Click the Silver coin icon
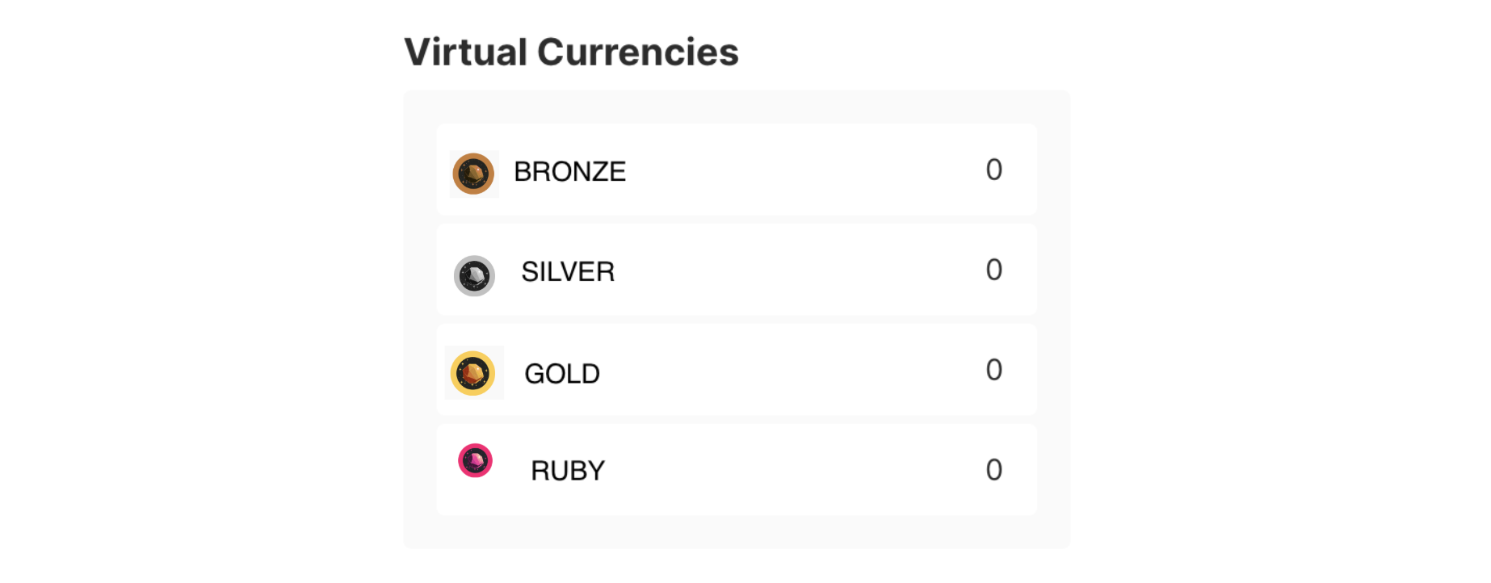The height and width of the screenshot is (583, 1491). coord(474,276)
